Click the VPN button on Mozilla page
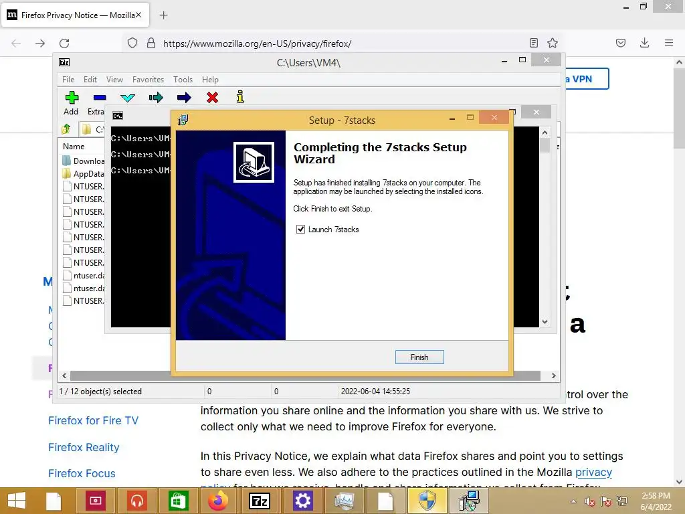685x514 pixels. (587, 79)
